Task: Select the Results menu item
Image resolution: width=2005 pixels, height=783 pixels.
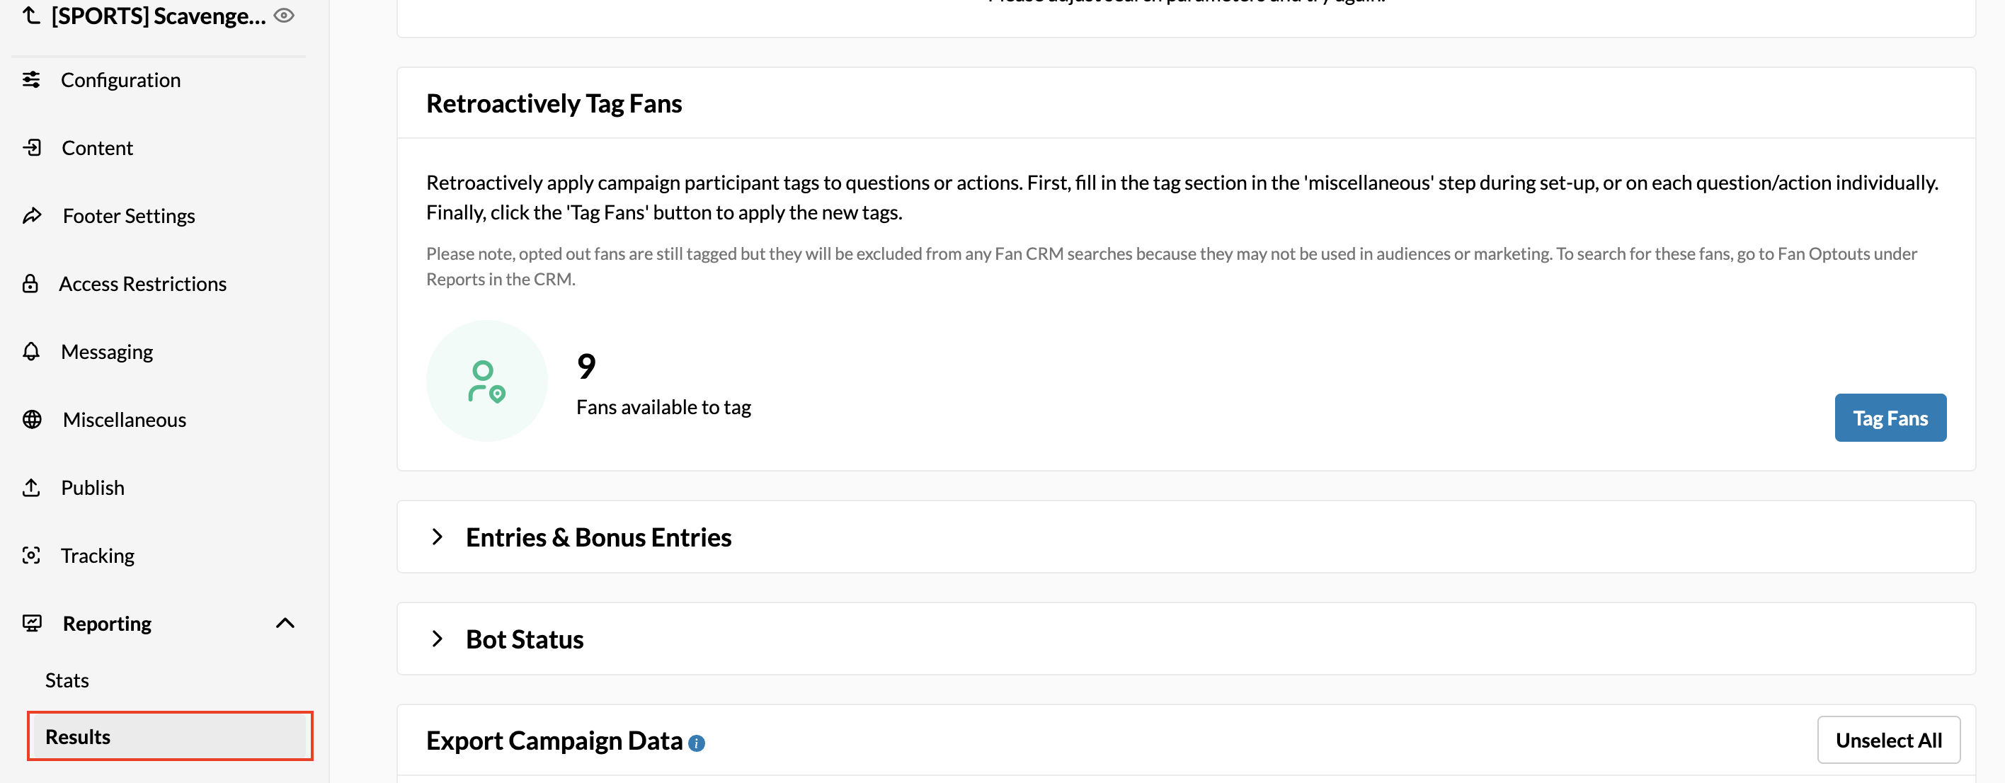Action: click(x=170, y=736)
